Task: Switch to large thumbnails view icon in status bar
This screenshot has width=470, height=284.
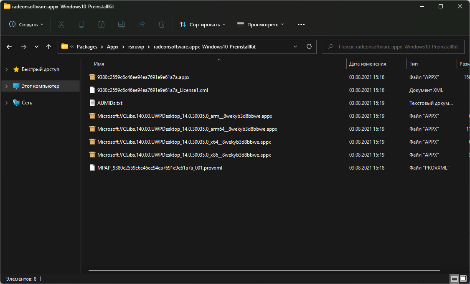Action: coord(463,279)
